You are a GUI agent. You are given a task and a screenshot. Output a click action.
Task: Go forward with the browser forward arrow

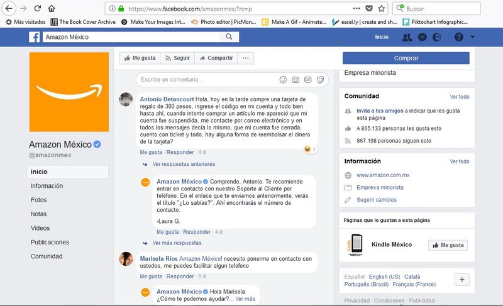pos(23,8)
